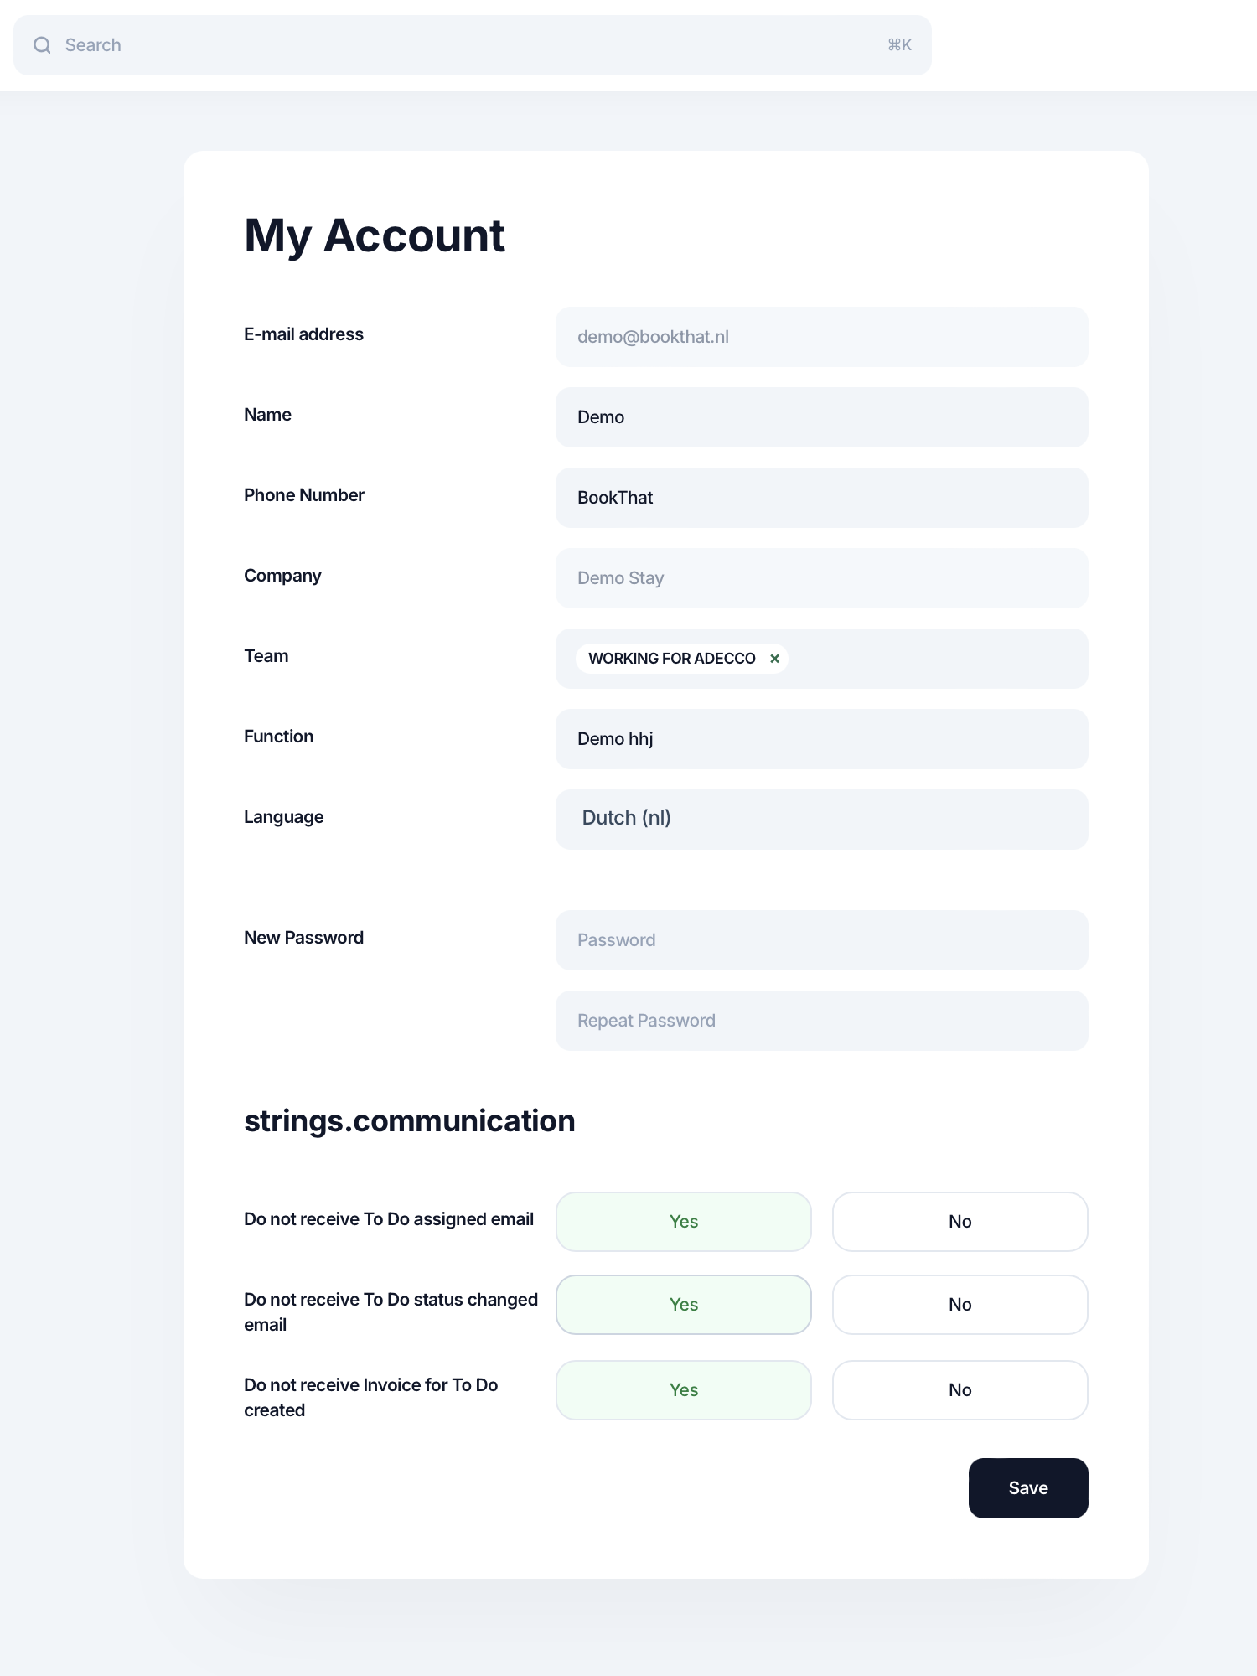The height and width of the screenshot is (1676, 1257).
Task: Pick No for Invoice for To Do created
Action: [960, 1390]
